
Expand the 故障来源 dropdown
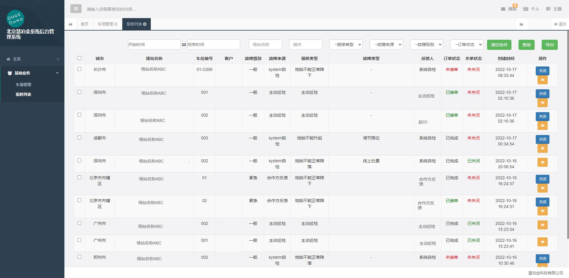pos(386,45)
